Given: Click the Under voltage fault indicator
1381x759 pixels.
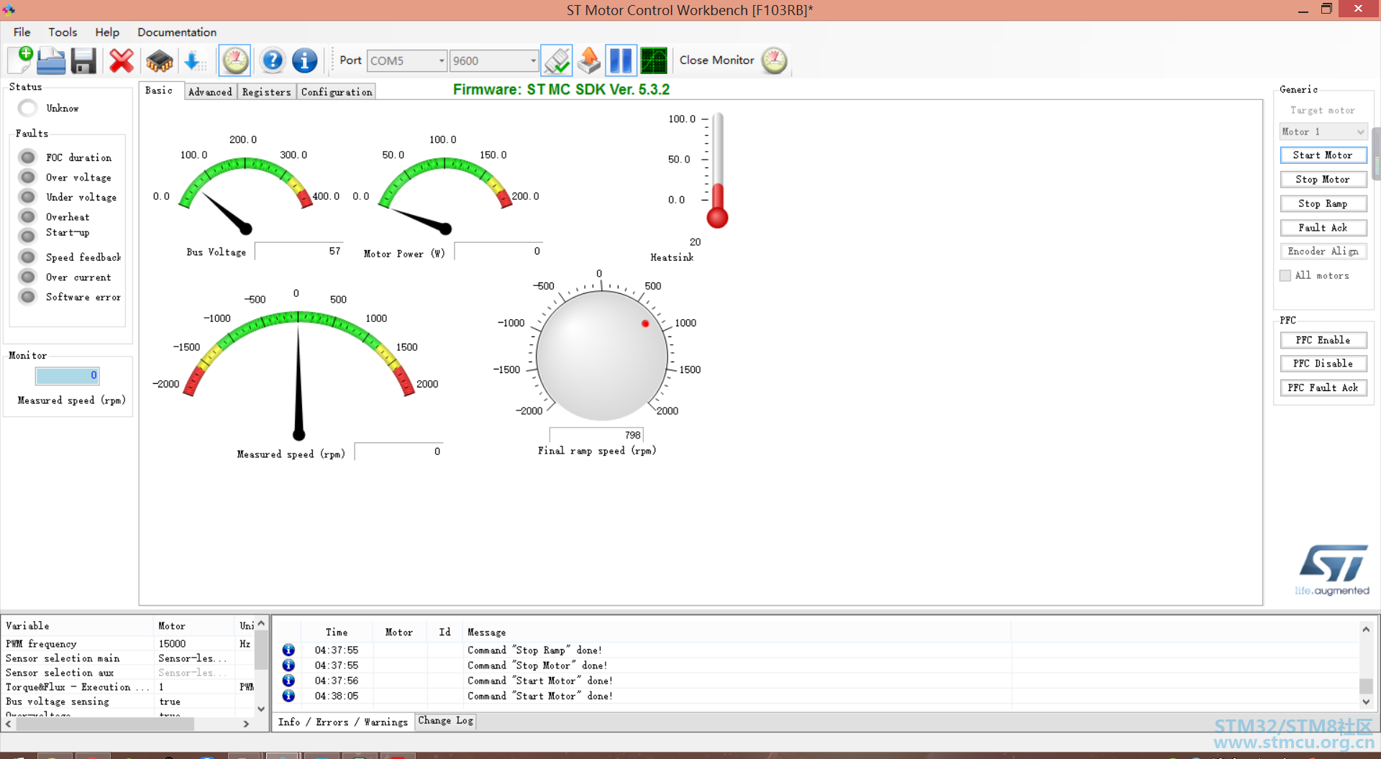Looking at the screenshot, I should [27, 197].
